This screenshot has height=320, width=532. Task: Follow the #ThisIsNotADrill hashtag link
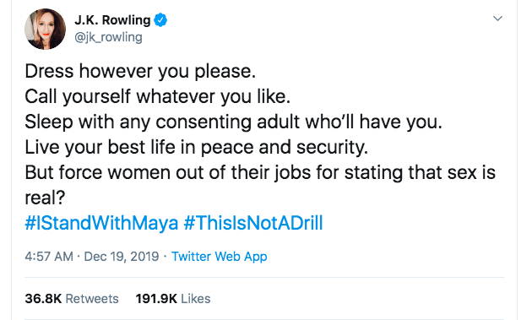coord(253,223)
